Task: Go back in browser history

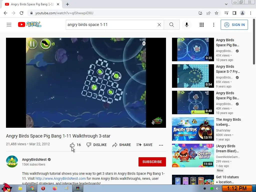Action: coord(5,13)
